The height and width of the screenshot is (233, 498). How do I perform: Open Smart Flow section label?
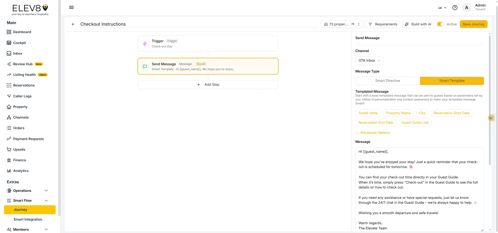22,200
